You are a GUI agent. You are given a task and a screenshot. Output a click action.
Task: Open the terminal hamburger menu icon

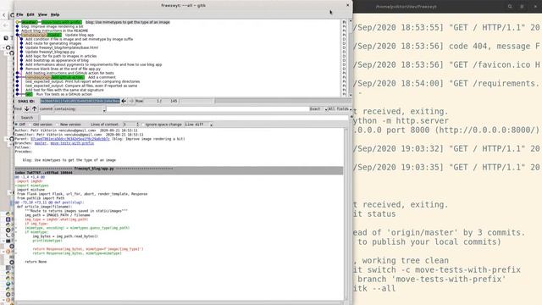(522, 6)
